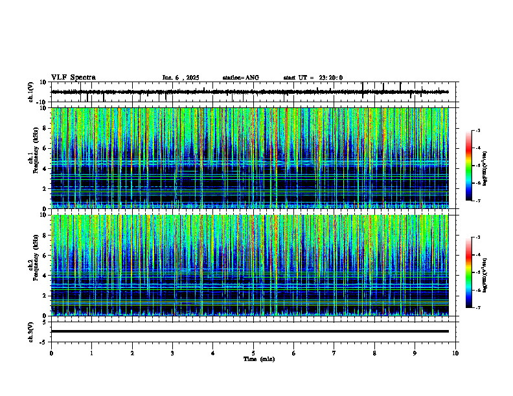Click the -7 label below ch.2 color bar

pyautogui.click(x=477, y=307)
